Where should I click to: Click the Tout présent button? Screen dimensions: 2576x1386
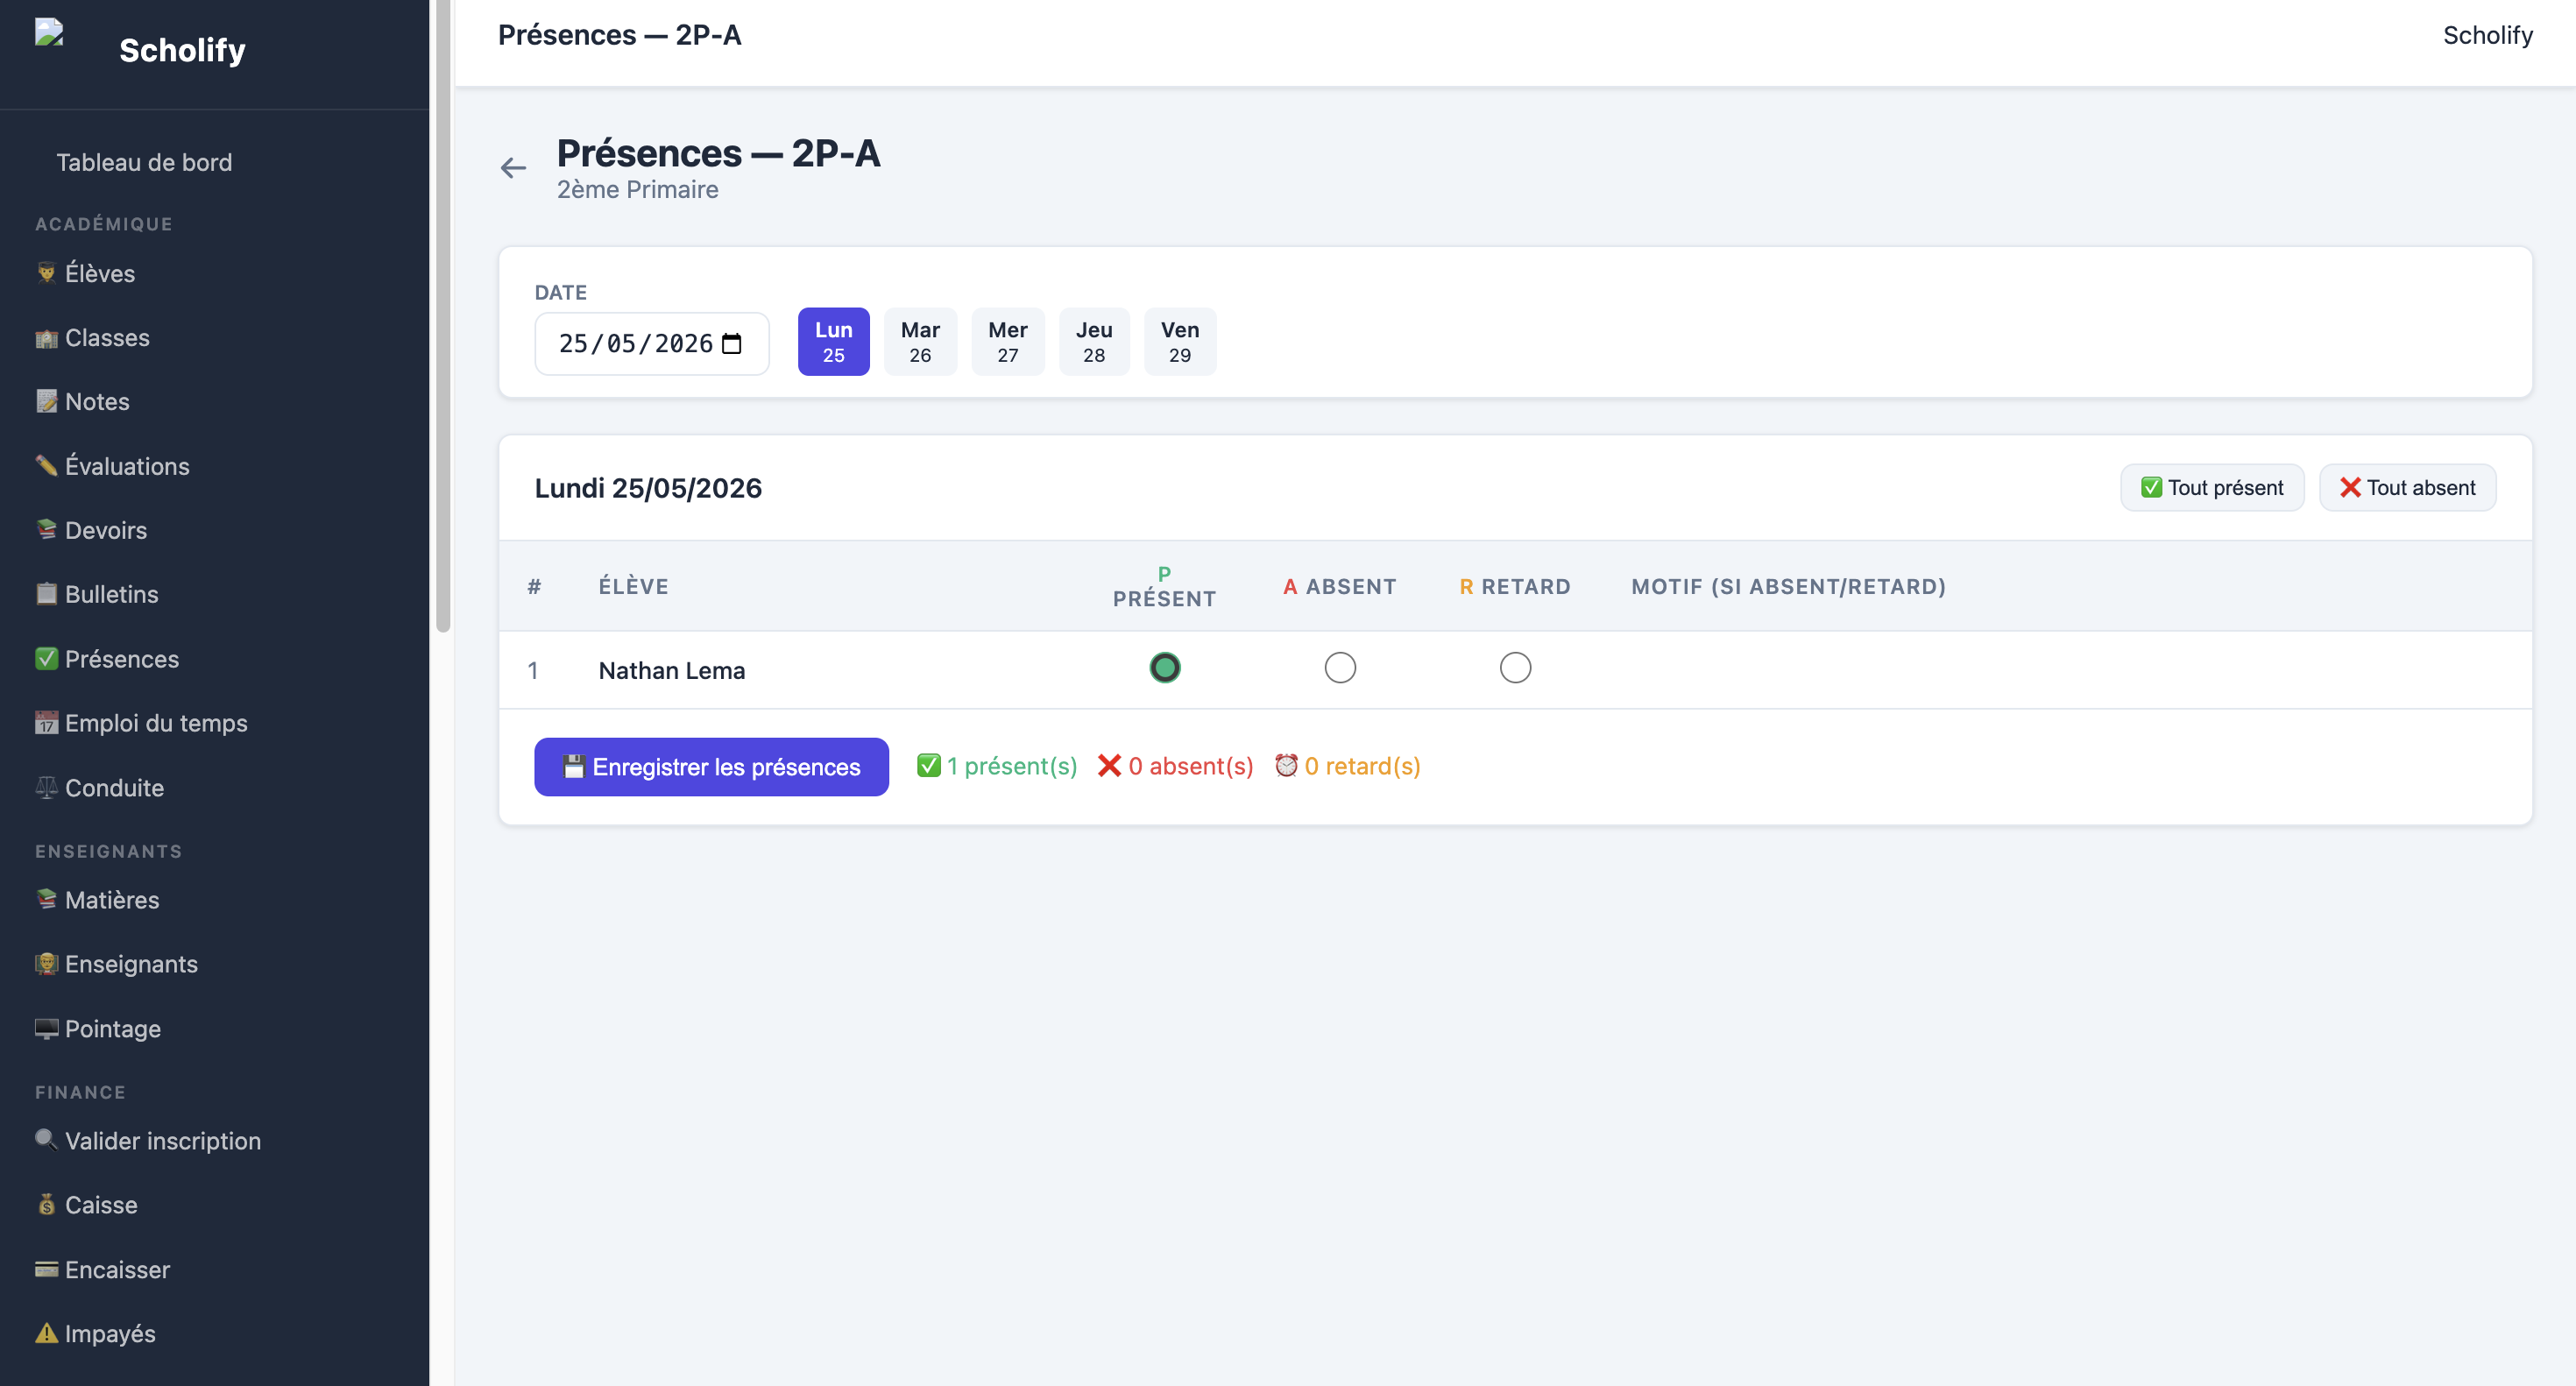click(2212, 488)
